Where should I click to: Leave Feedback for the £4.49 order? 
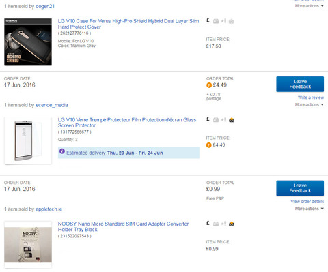tap(300, 84)
